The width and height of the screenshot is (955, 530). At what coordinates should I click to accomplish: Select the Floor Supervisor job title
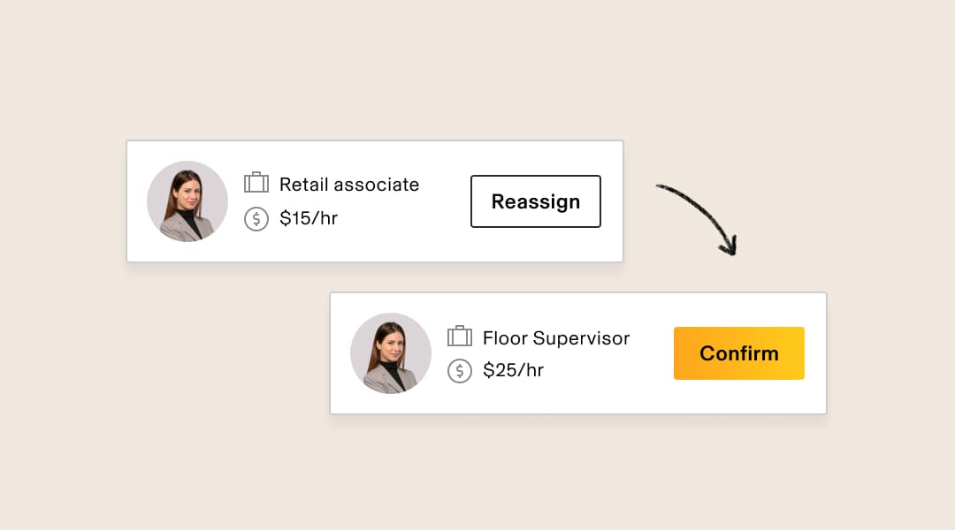[x=556, y=337]
